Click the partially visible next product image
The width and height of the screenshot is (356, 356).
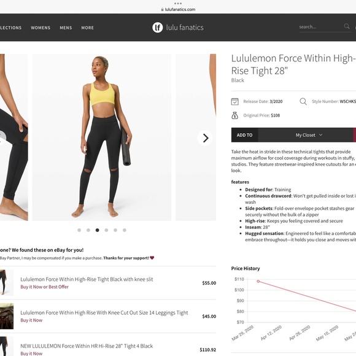(196, 137)
